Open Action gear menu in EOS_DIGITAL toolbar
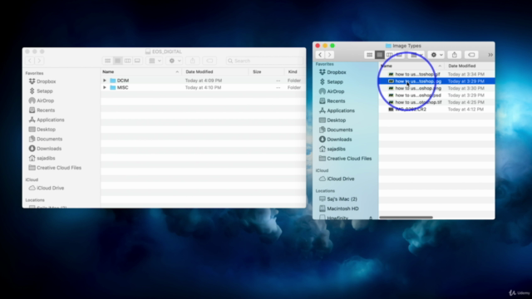The height and width of the screenshot is (299, 532). [175, 61]
